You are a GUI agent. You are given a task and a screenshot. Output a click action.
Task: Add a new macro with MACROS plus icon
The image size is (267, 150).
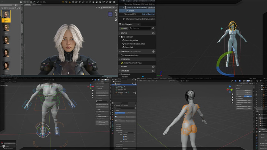click(154, 67)
